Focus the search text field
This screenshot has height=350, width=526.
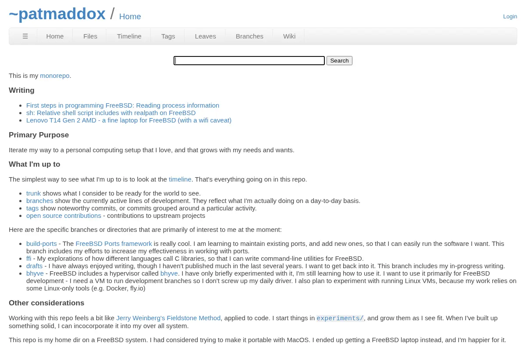pyautogui.click(x=249, y=61)
